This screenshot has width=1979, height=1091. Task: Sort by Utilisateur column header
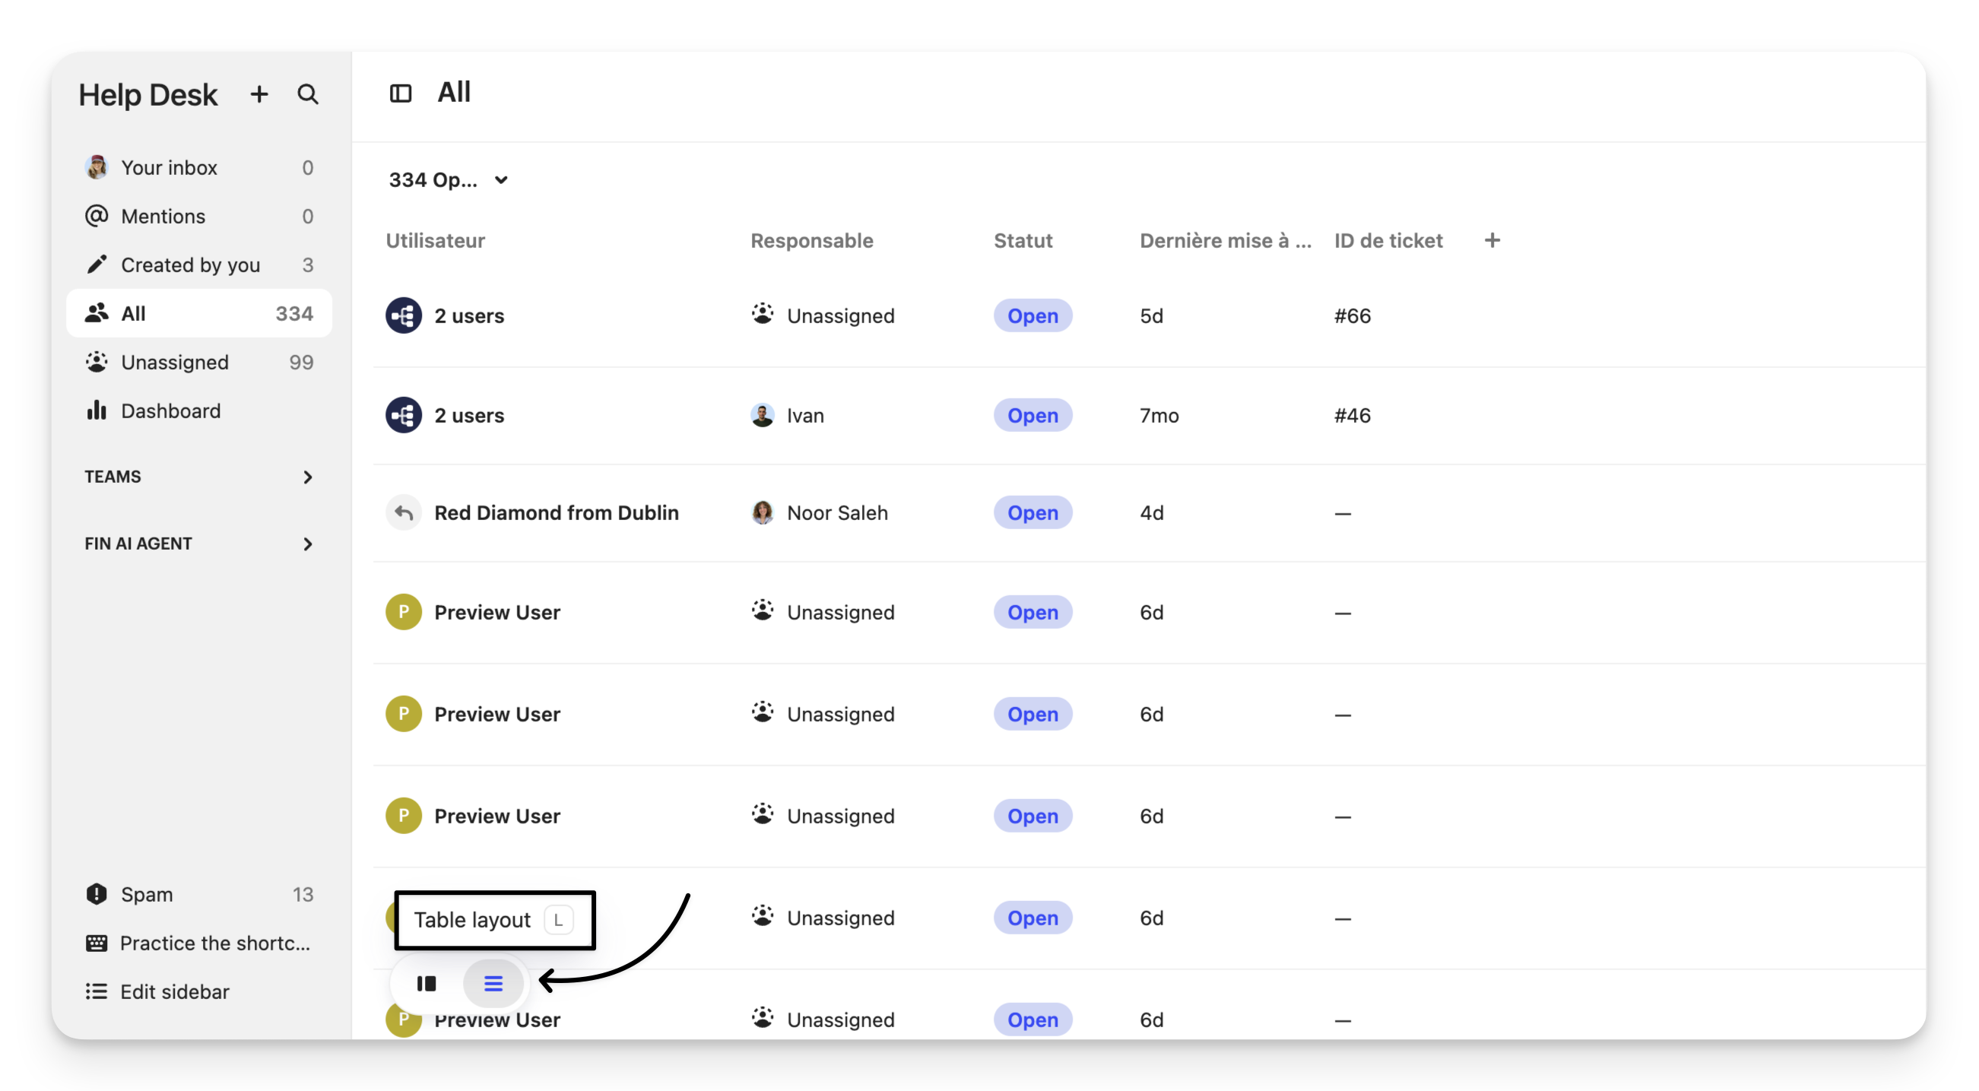point(435,240)
